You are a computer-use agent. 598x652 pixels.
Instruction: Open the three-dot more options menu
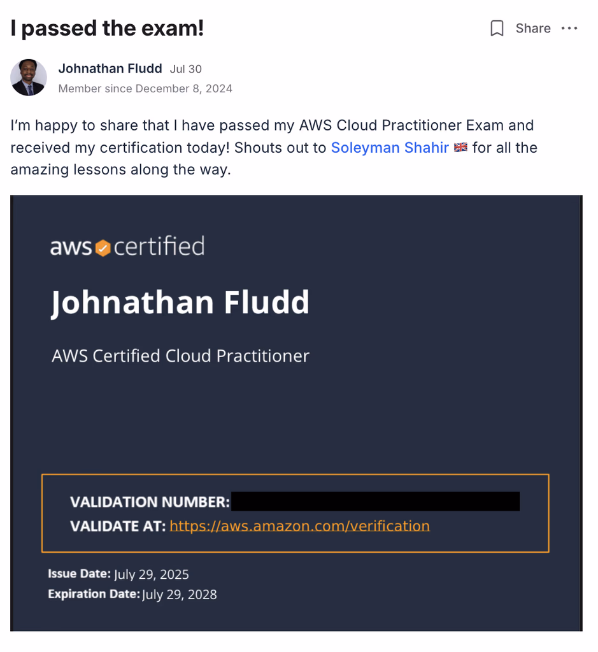[569, 29]
